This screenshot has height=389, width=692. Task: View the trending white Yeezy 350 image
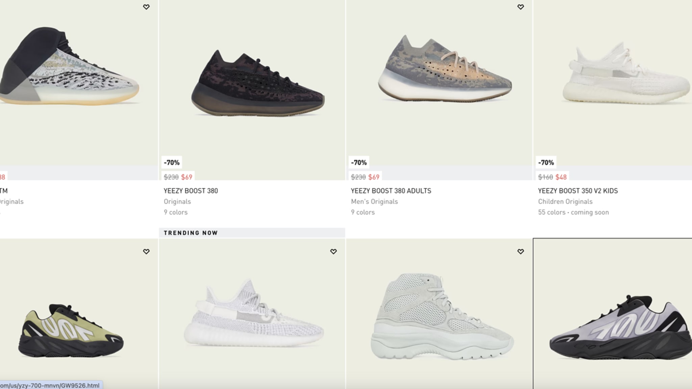coord(254,313)
